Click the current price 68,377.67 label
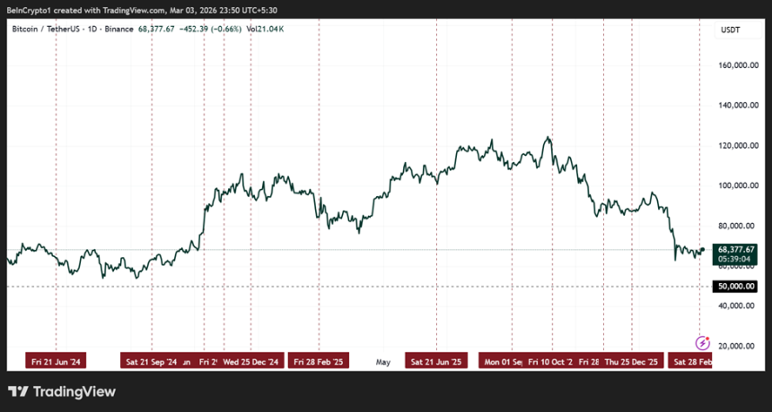Screen dimensions: 772x412 pos(734,249)
